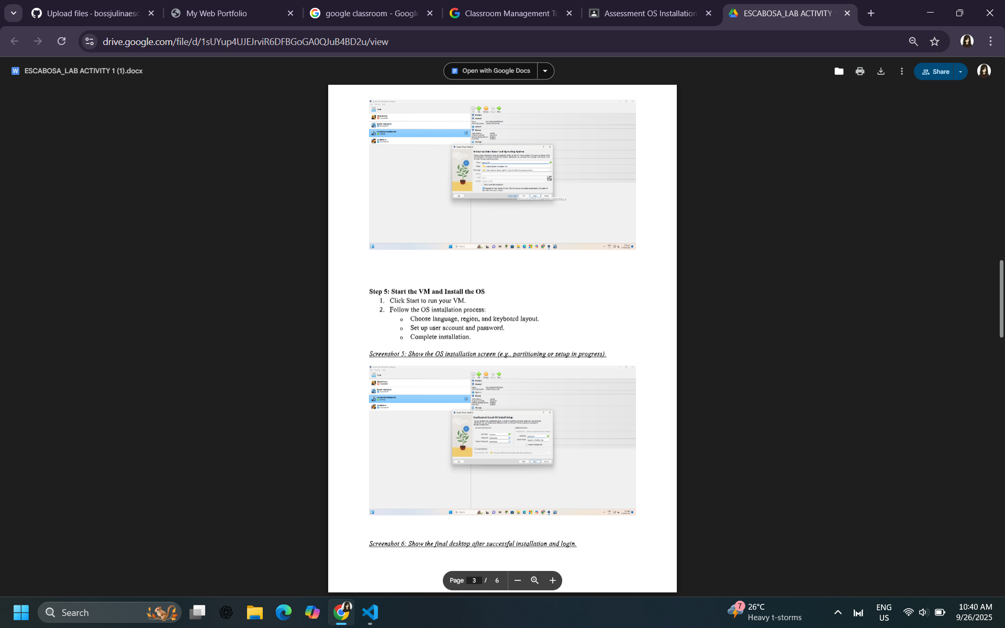Click the document vertical scrollbar

1001,298
